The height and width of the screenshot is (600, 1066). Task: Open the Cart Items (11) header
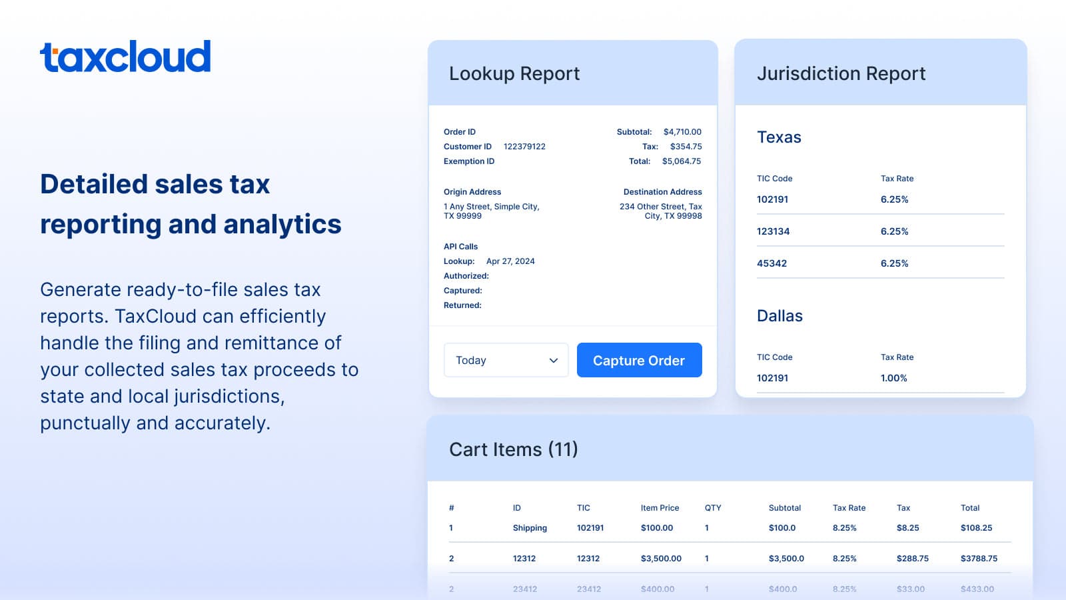point(513,449)
